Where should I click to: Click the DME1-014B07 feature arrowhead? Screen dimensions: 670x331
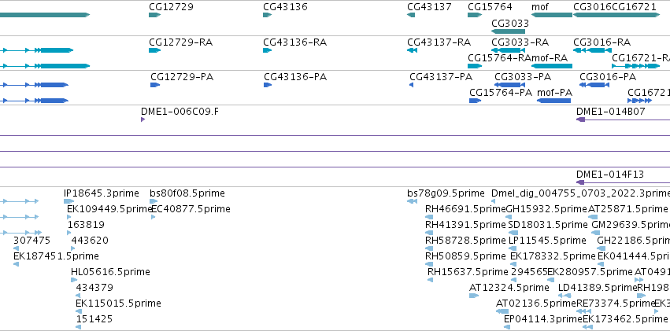[580, 120]
